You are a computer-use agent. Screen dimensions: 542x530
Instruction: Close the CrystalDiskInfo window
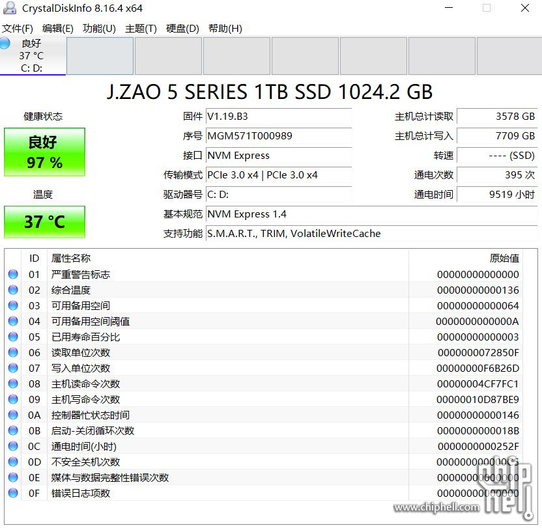pos(525,8)
